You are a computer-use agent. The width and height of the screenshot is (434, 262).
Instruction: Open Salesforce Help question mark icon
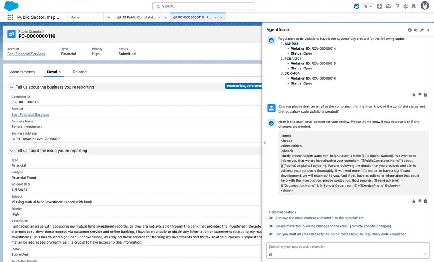tap(397, 6)
